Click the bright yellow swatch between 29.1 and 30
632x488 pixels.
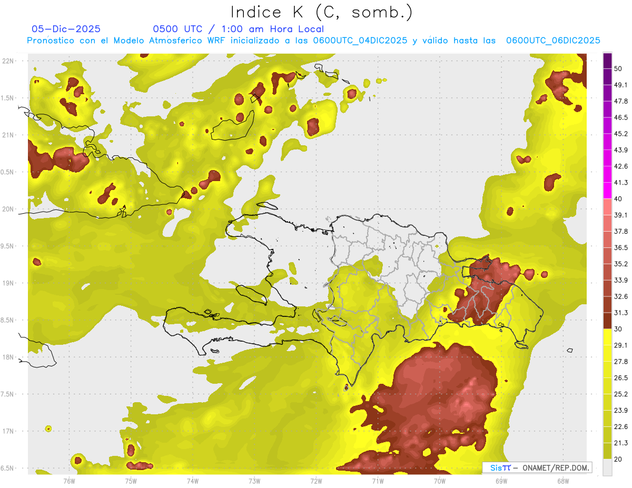click(607, 337)
